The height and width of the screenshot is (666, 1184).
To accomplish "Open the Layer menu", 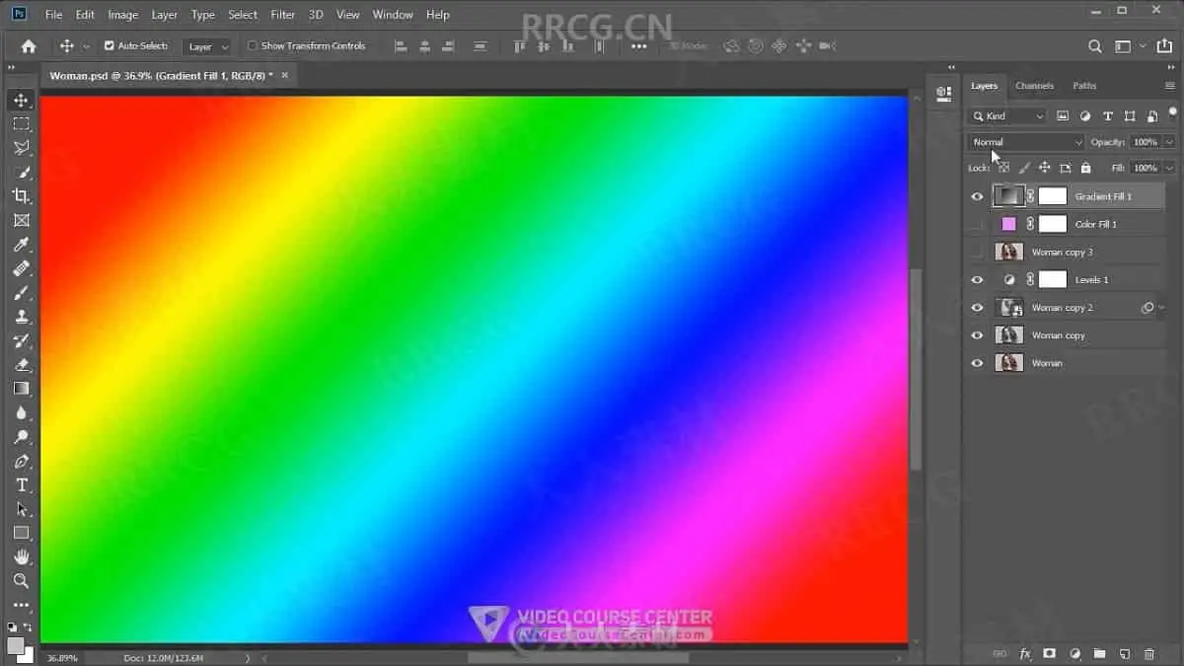I will pos(164,15).
